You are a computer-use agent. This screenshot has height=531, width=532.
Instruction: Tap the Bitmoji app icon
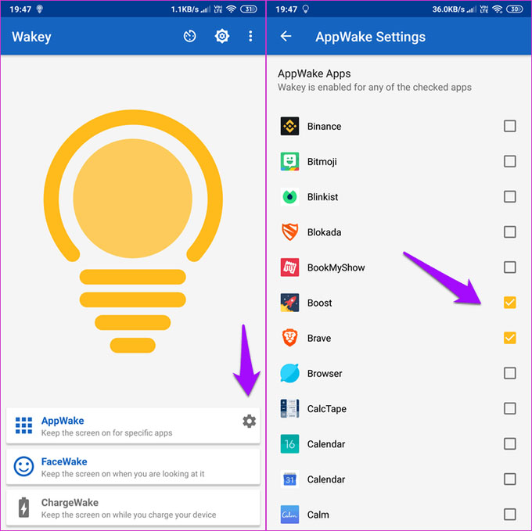point(289,161)
